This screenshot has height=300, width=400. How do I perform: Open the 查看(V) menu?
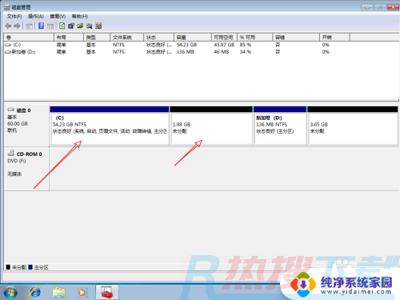click(58, 17)
